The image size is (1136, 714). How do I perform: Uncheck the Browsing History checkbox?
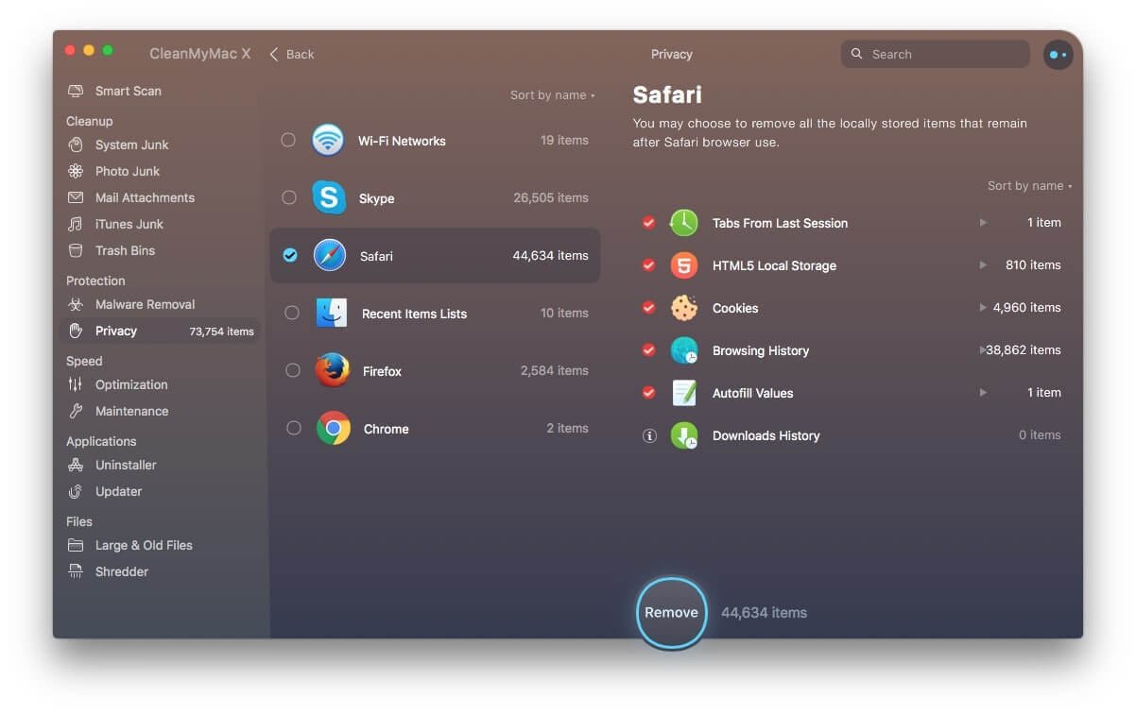coord(648,350)
